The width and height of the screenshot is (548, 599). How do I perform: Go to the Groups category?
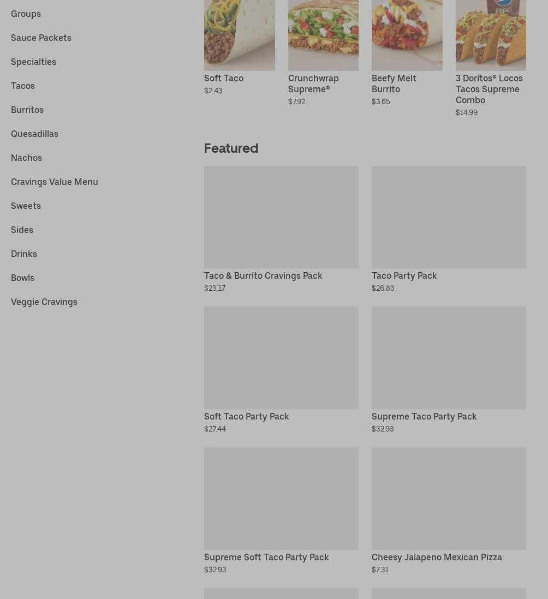[x=26, y=14]
